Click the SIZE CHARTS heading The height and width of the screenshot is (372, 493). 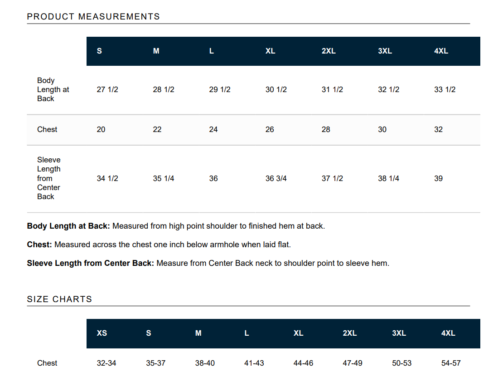coord(59,299)
